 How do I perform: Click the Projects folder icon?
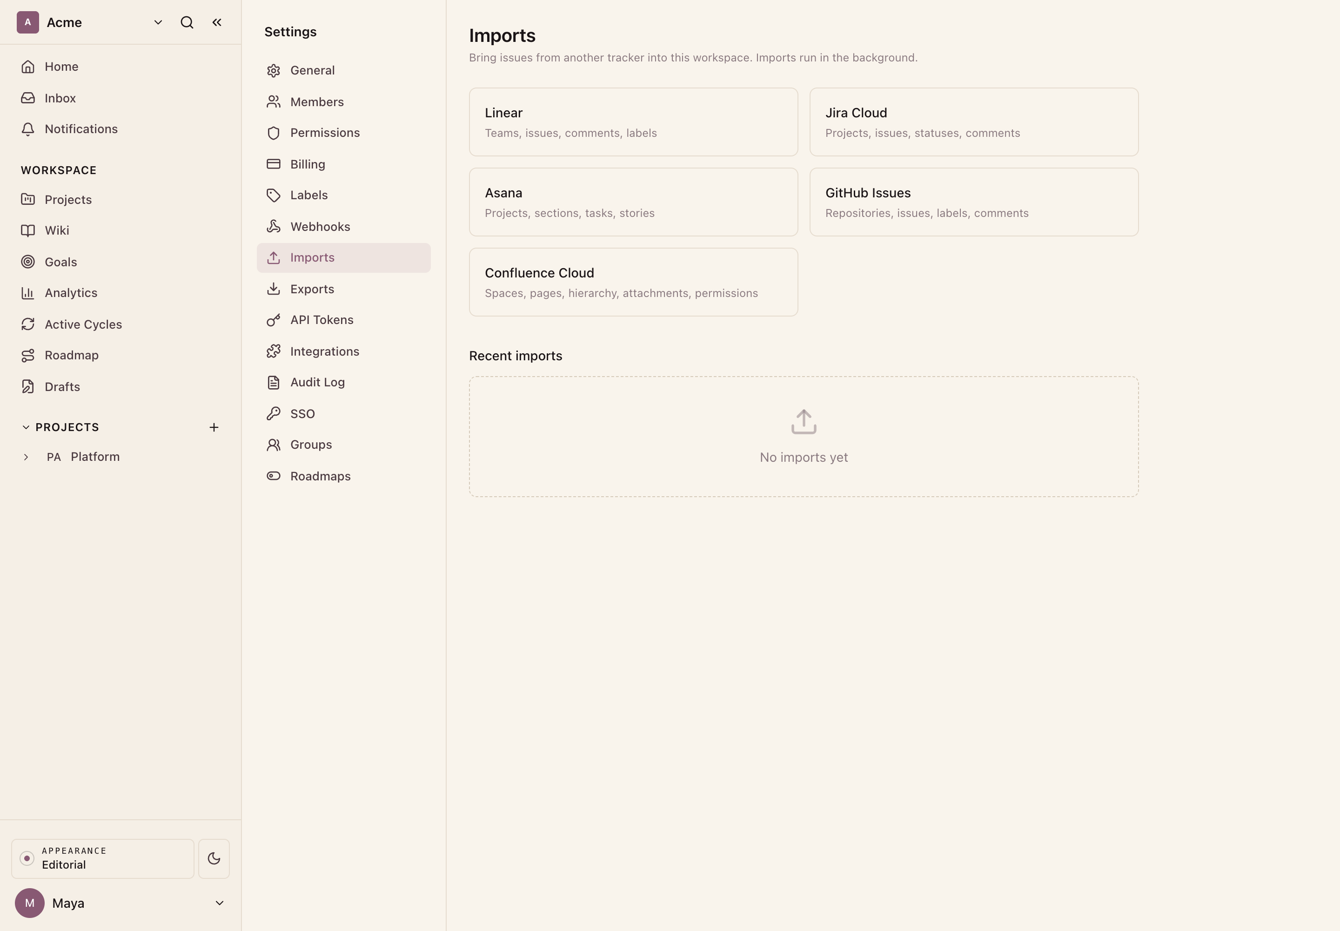28,200
